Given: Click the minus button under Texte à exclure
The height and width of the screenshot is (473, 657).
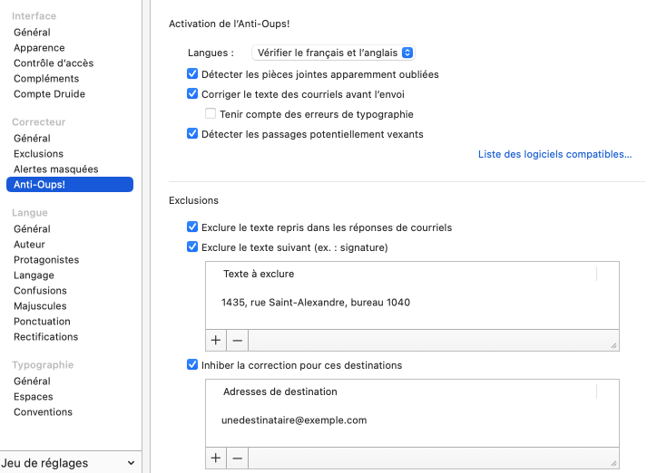Looking at the screenshot, I should 237,341.
